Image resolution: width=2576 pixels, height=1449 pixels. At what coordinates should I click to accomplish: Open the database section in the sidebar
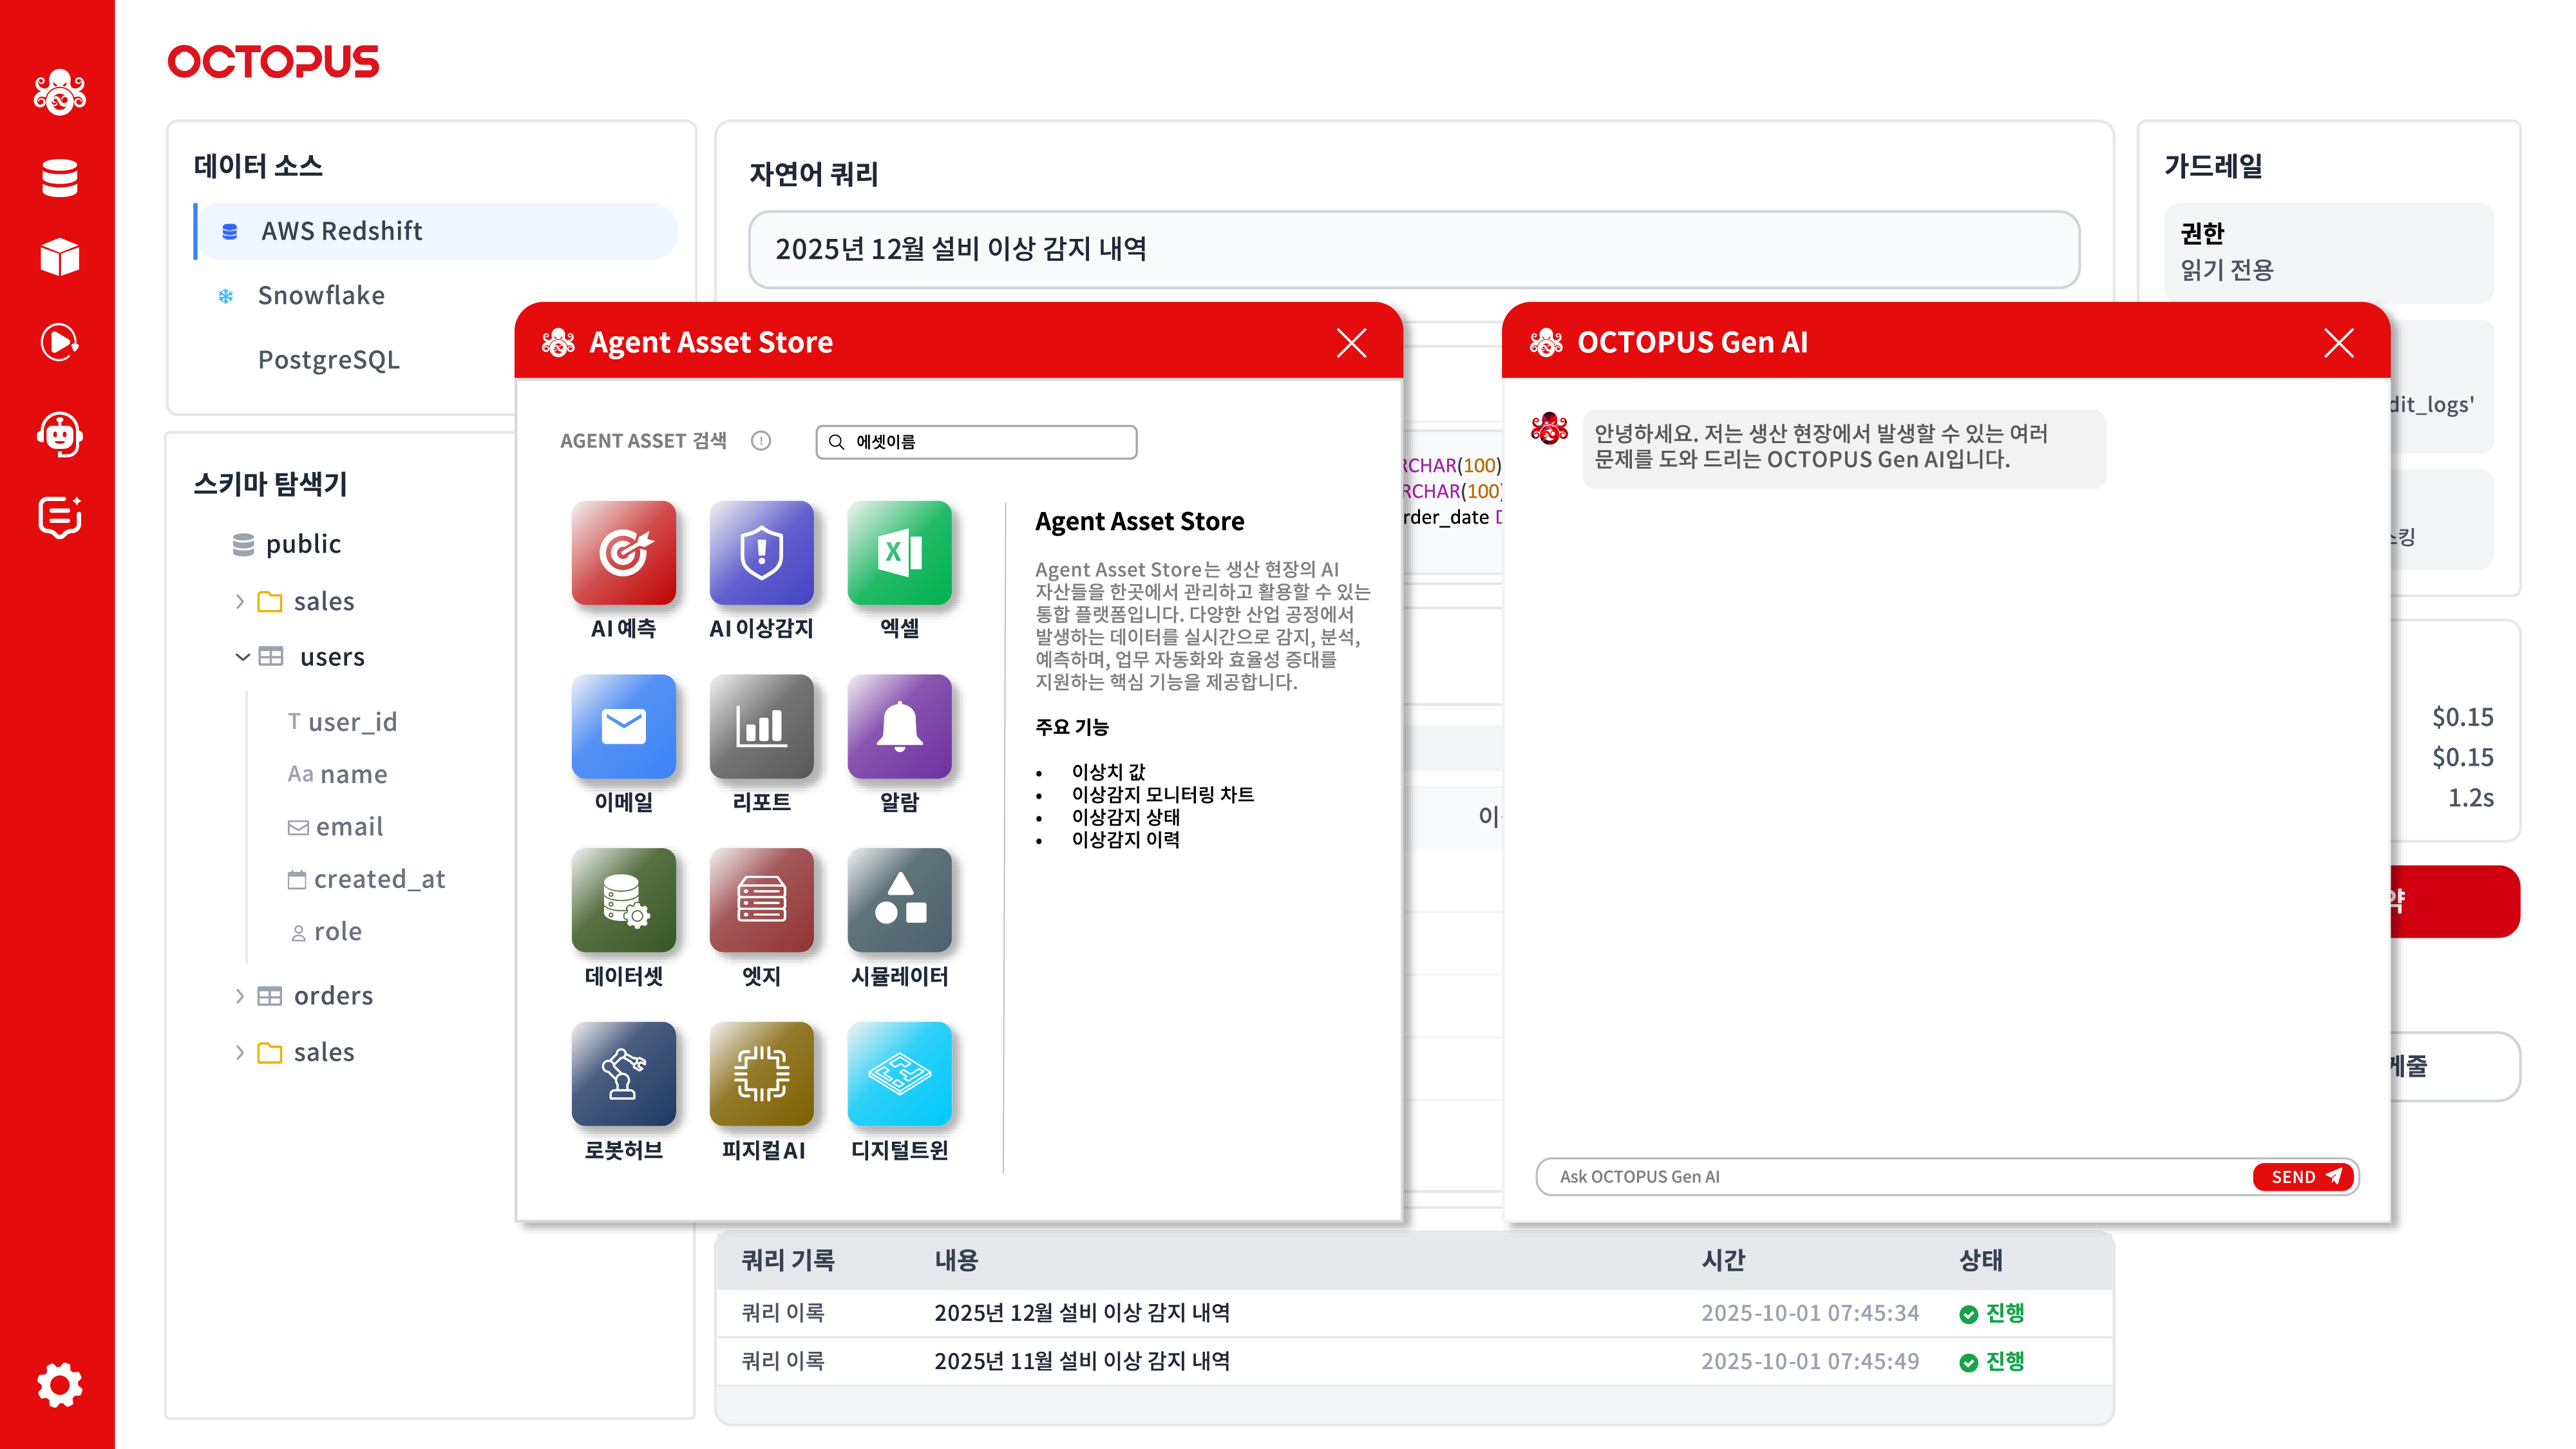point(59,178)
